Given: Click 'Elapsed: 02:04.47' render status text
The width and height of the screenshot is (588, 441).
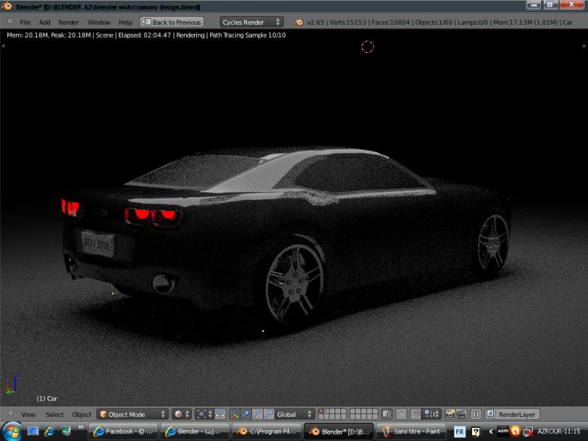Looking at the screenshot, I should tap(144, 35).
